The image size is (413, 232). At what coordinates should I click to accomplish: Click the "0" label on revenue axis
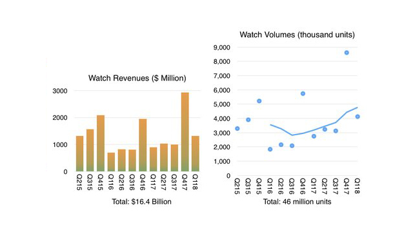click(65, 172)
